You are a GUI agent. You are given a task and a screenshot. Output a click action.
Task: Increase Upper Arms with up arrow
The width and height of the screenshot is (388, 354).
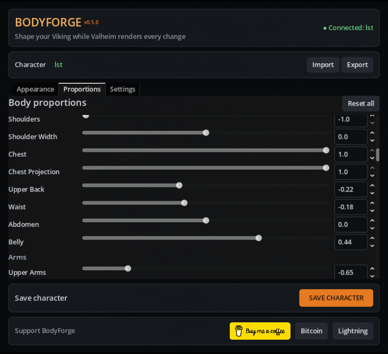pos(372,269)
